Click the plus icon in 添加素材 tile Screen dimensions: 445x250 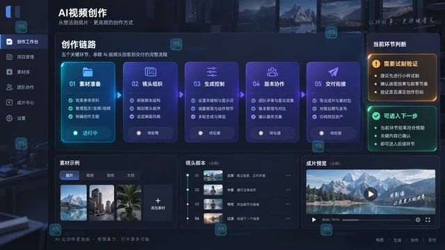coord(158,201)
